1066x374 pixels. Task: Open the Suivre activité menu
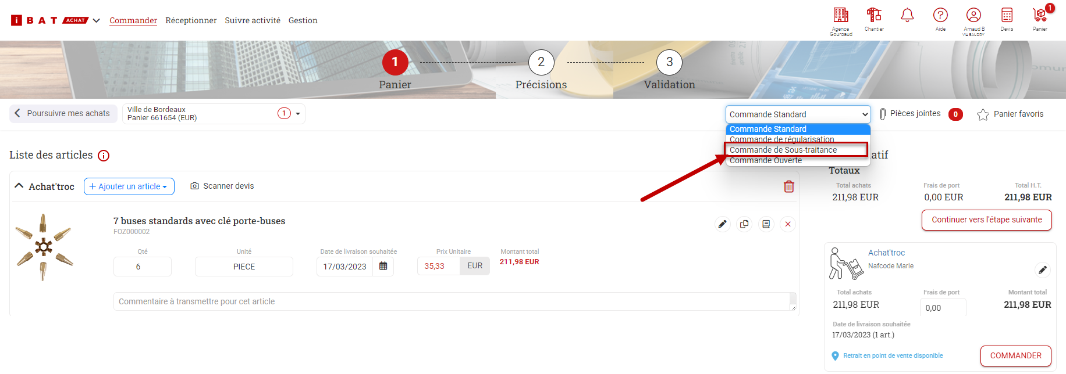(253, 20)
